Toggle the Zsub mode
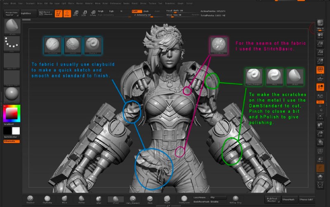 tap(146, 11)
